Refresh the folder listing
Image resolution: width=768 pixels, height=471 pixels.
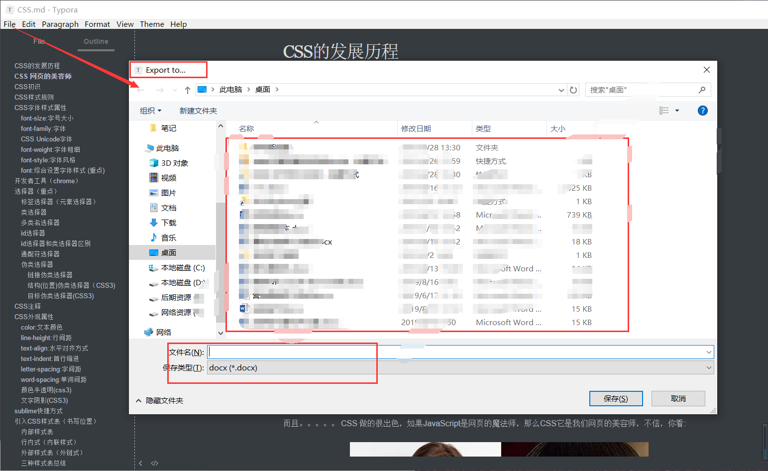pyautogui.click(x=573, y=90)
